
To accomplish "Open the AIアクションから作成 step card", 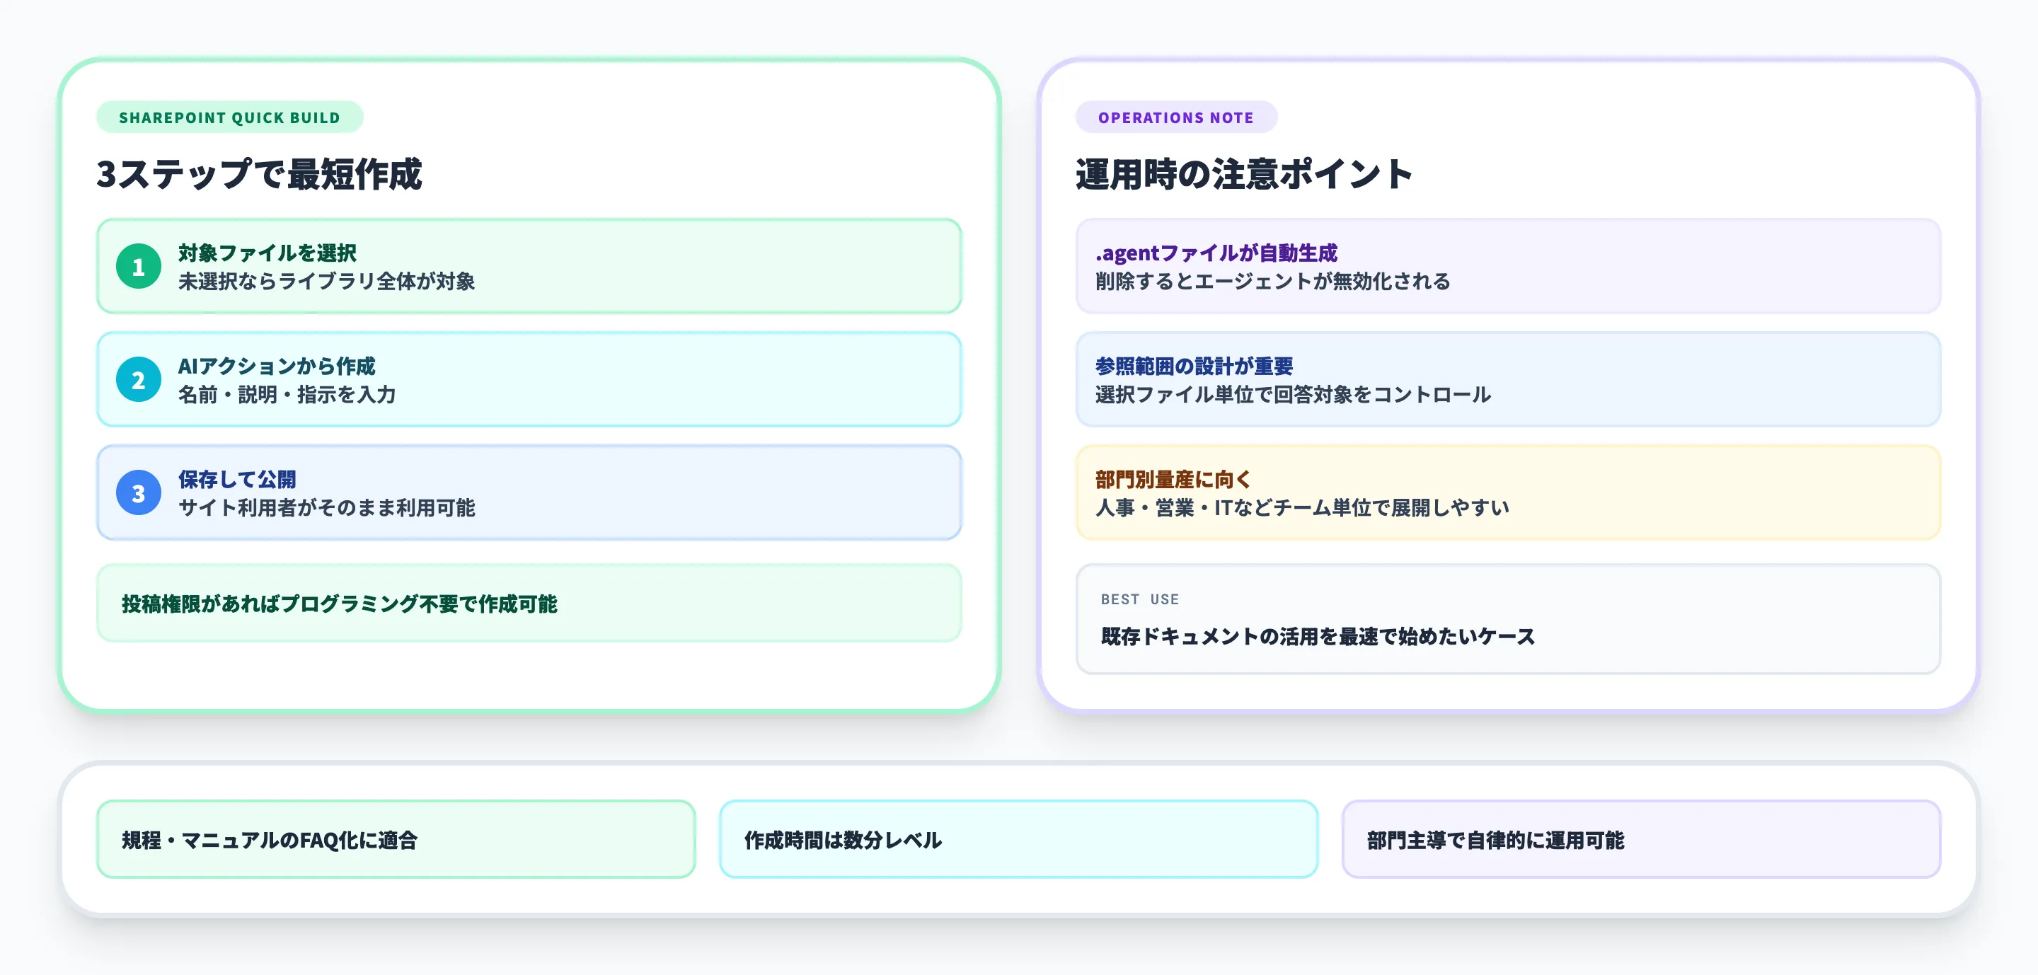I will [x=529, y=381].
